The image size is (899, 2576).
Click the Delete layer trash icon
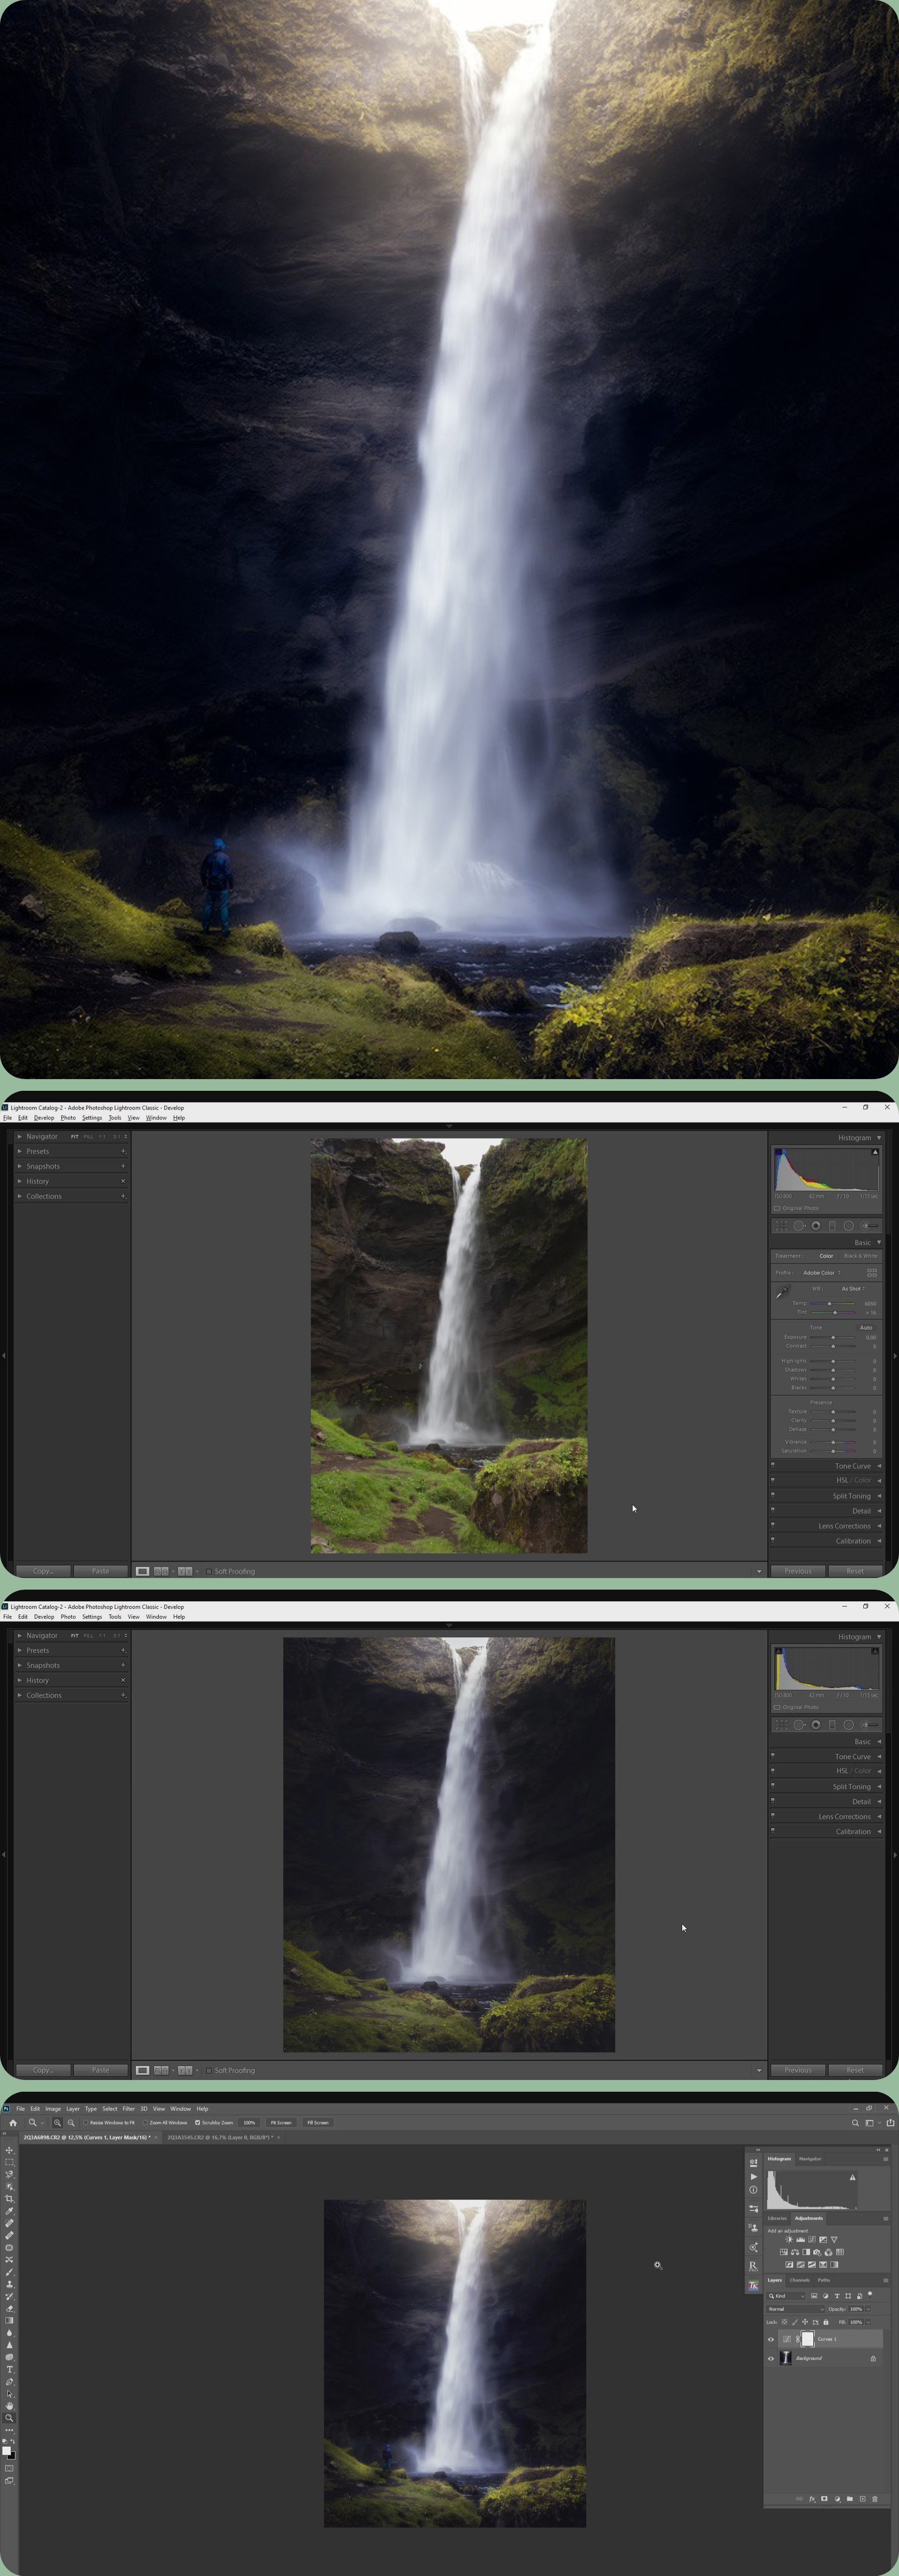tap(874, 2499)
